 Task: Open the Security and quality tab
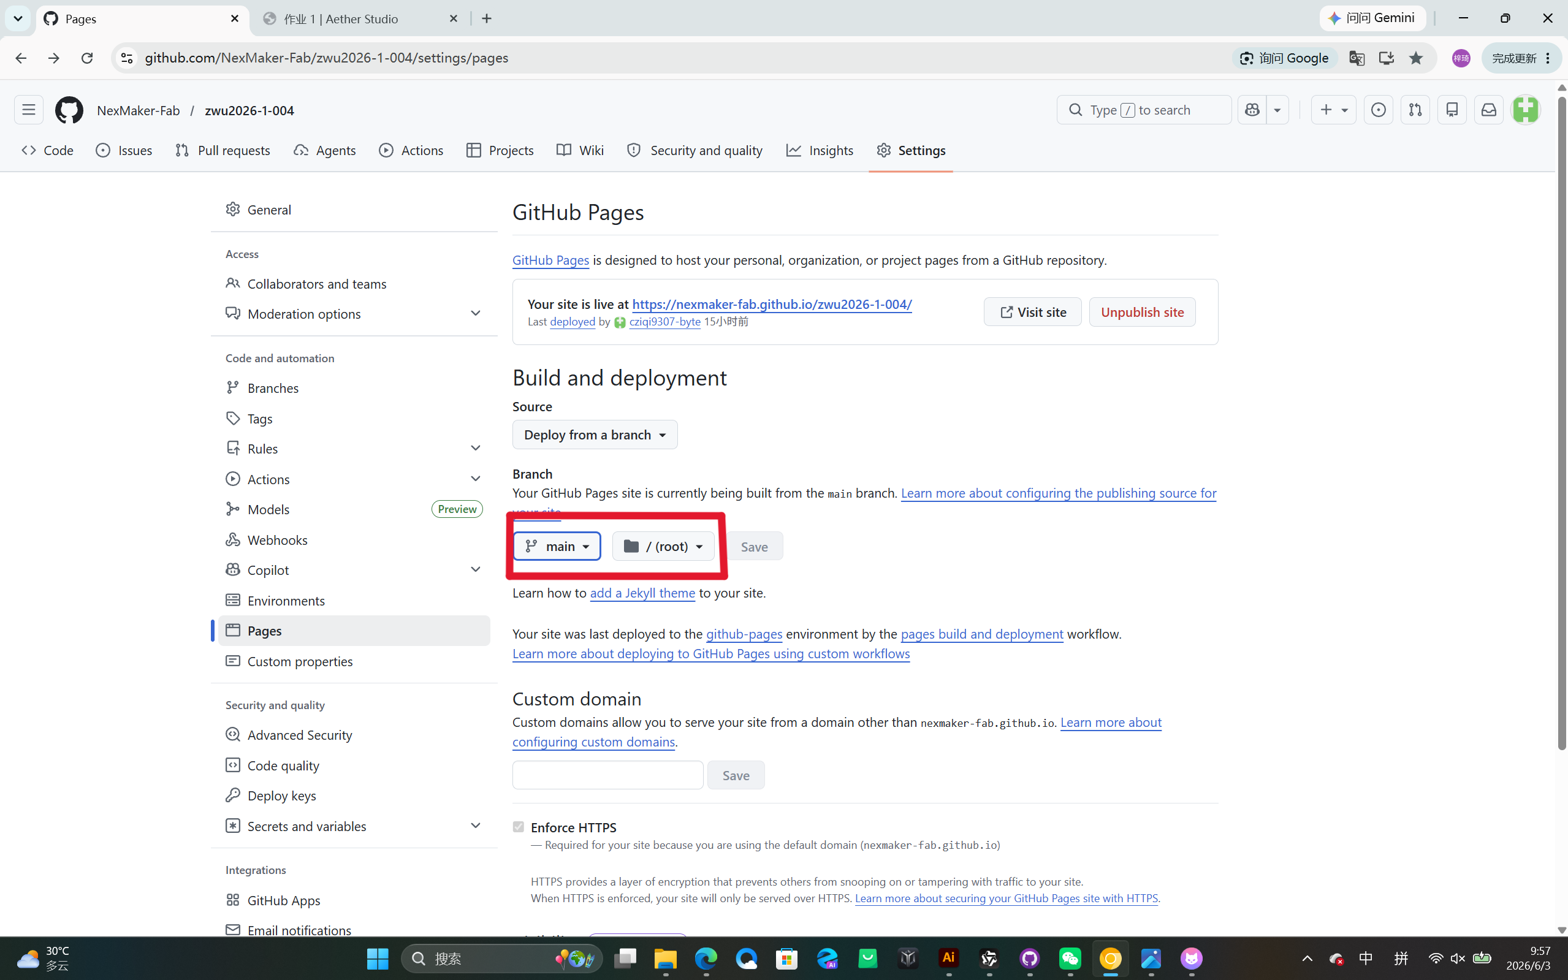(x=695, y=150)
